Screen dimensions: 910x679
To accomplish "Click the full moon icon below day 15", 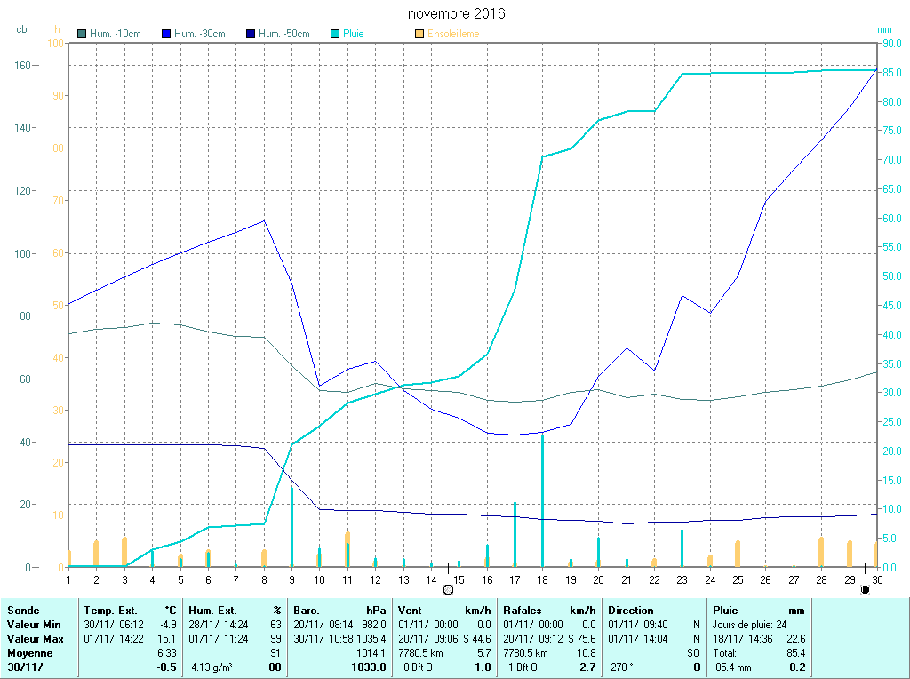I will [x=448, y=588].
